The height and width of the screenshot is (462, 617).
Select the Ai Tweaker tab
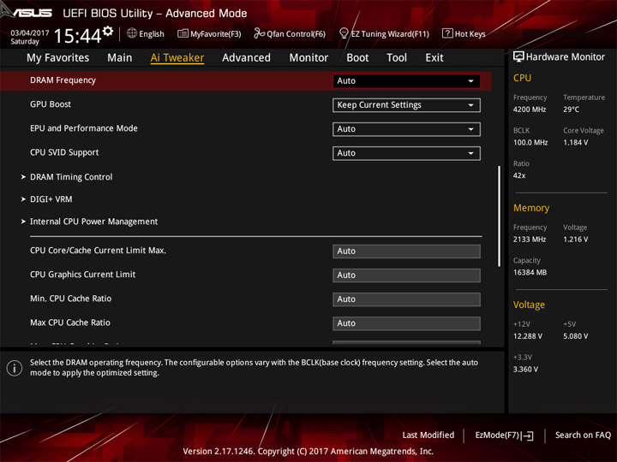pos(177,58)
